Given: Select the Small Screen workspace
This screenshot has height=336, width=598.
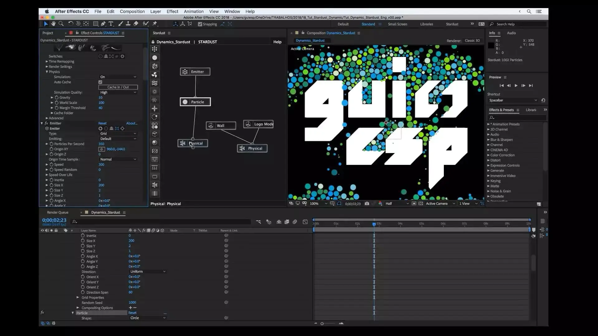Looking at the screenshot, I should 397,24.
